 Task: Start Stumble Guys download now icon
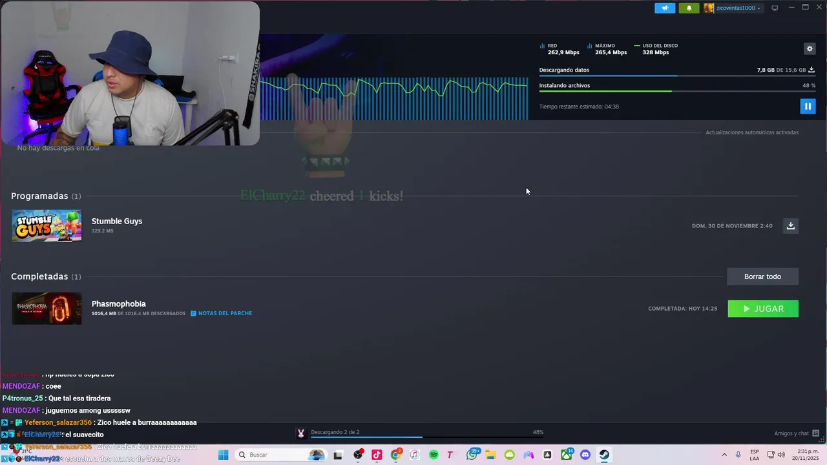click(790, 225)
